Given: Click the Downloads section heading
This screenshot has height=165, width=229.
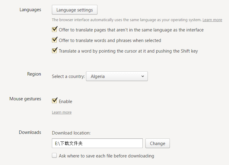Looking at the screenshot, I should pos(30,132).
